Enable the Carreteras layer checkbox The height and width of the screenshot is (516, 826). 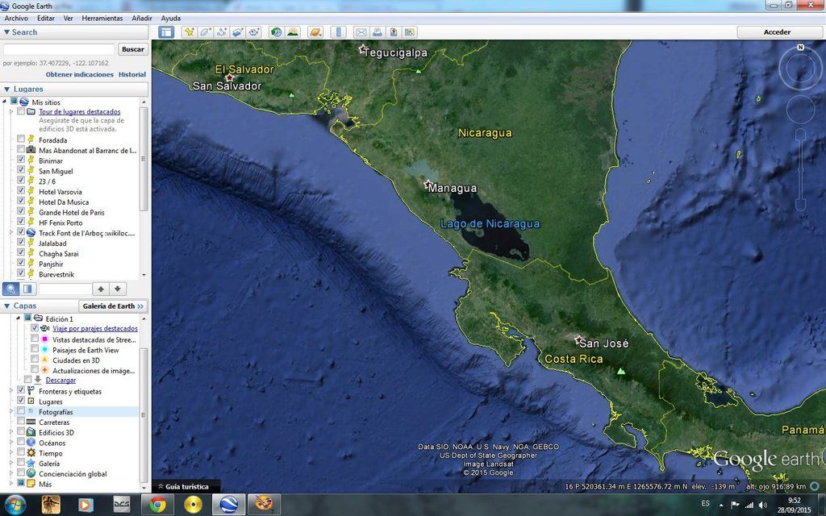21,422
